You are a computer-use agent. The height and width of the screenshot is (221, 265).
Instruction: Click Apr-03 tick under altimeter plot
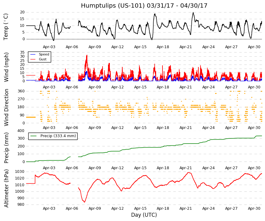pyautogui.click(x=49, y=209)
